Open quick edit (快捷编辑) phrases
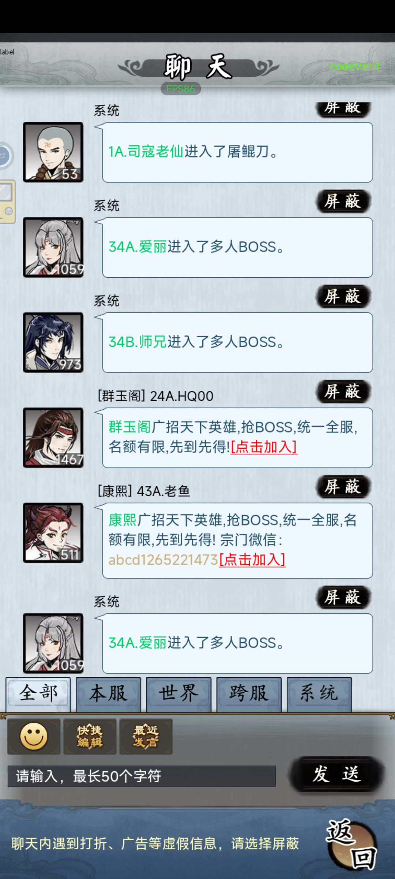The image size is (395, 879). click(x=90, y=736)
